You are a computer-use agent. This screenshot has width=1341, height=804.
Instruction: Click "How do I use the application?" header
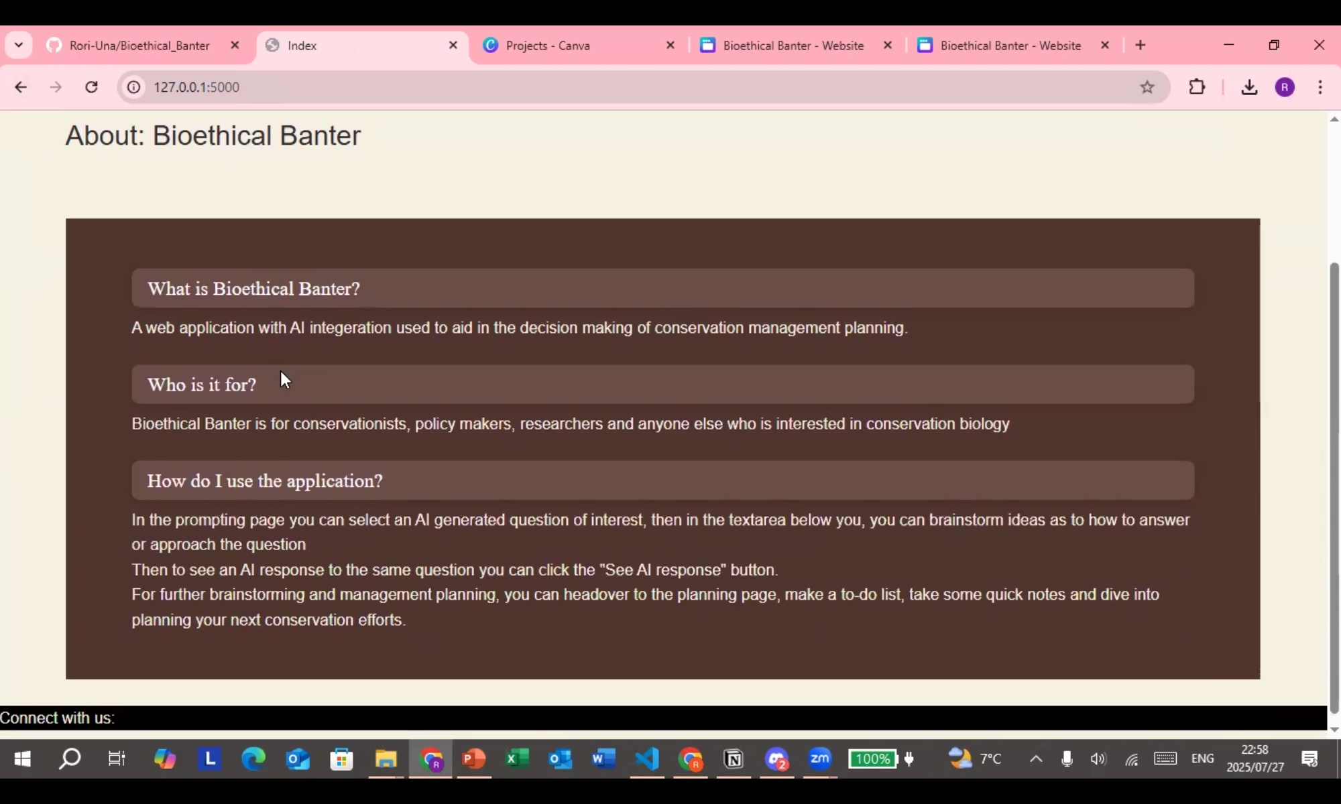(265, 480)
